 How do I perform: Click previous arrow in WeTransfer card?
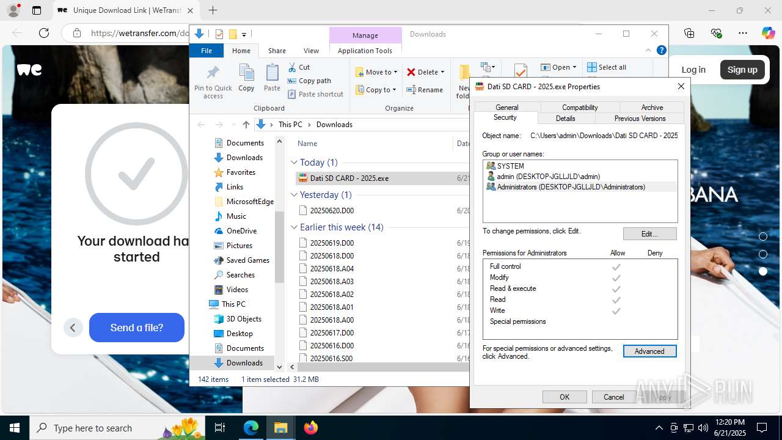pos(73,328)
